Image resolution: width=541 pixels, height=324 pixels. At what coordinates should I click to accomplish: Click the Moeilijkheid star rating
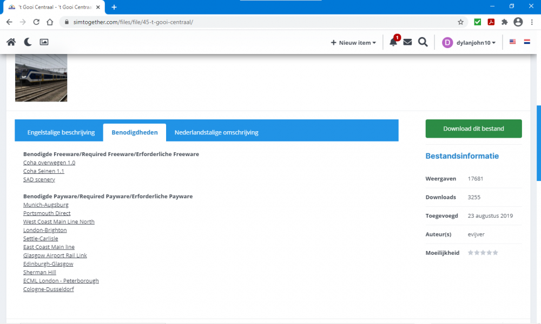(483, 253)
